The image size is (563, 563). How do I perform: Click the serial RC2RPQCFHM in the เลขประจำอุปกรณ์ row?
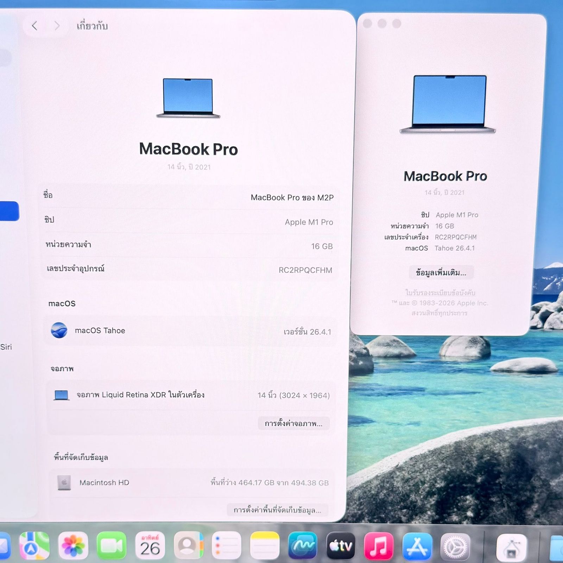(x=305, y=270)
